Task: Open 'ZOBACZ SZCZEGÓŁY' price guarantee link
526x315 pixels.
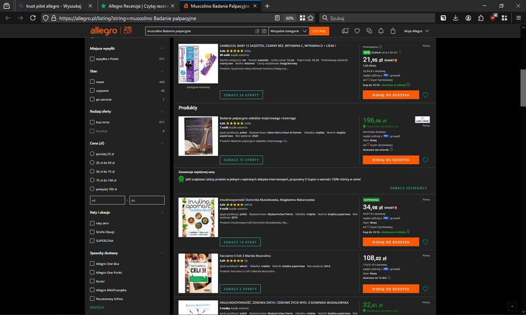Action: point(408,188)
